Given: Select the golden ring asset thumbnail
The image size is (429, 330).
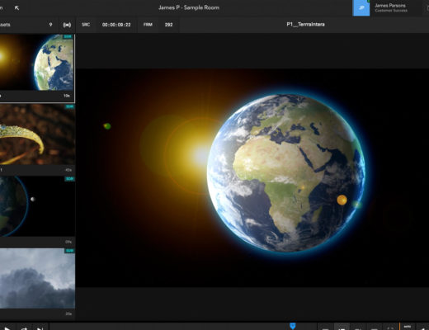Looking at the screenshot, I should coord(37,134).
